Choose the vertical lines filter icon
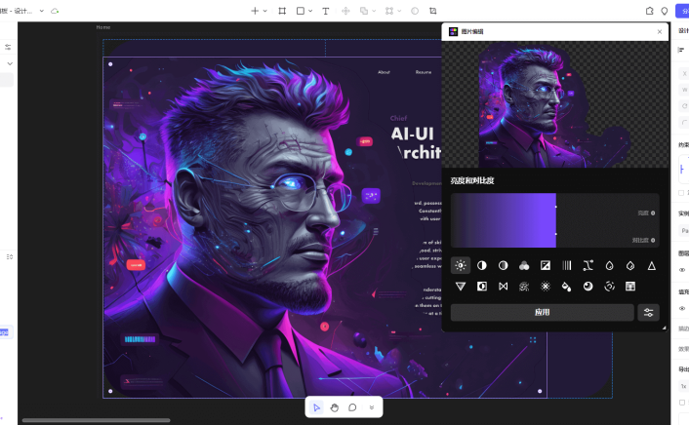 [x=567, y=265]
